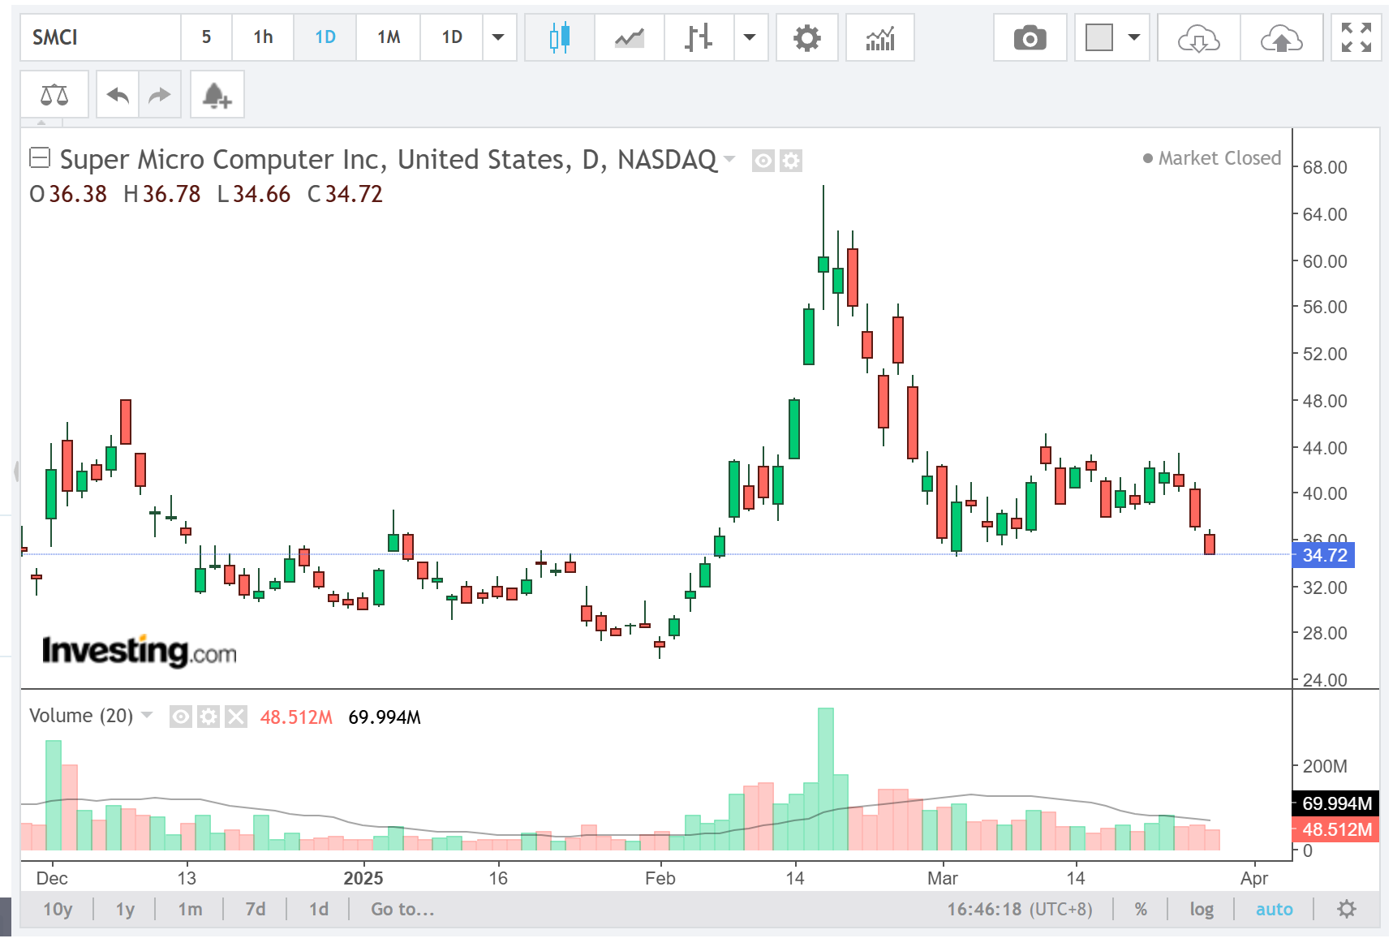Click the Feb time axis label

click(660, 878)
